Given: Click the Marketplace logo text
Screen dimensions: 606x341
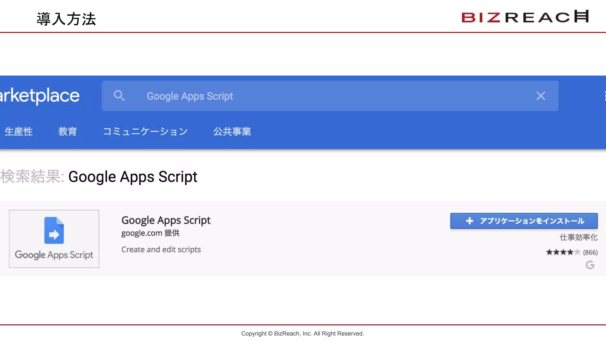Looking at the screenshot, I should [40, 96].
